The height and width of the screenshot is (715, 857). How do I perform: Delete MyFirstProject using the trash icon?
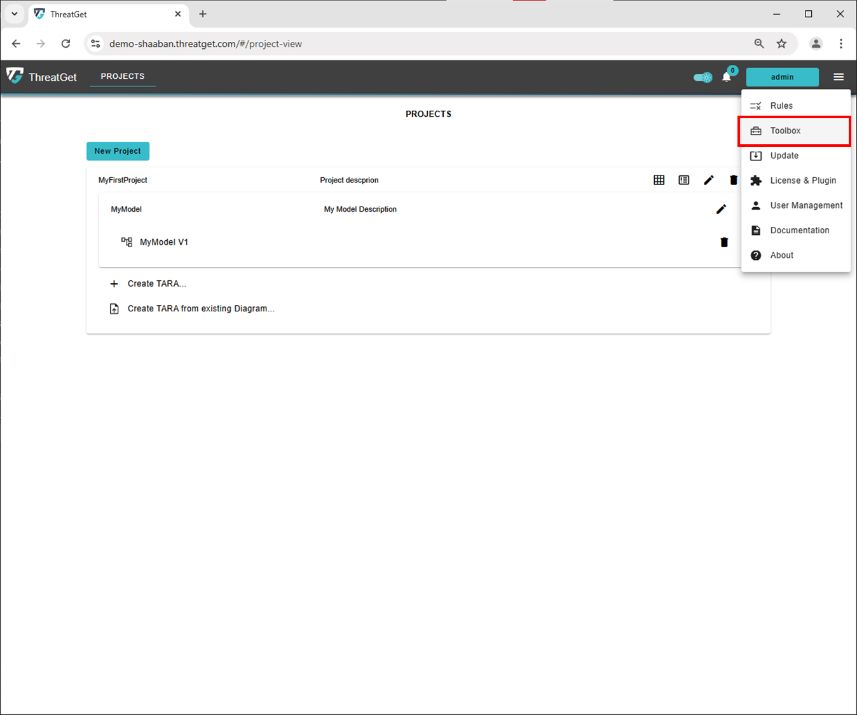coord(733,180)
